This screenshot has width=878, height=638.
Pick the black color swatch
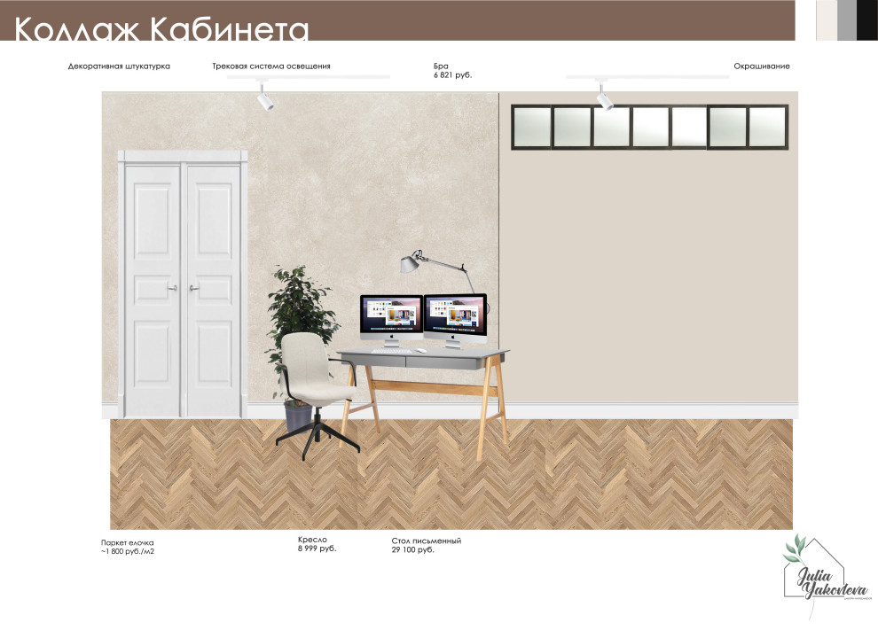point(866,19)
